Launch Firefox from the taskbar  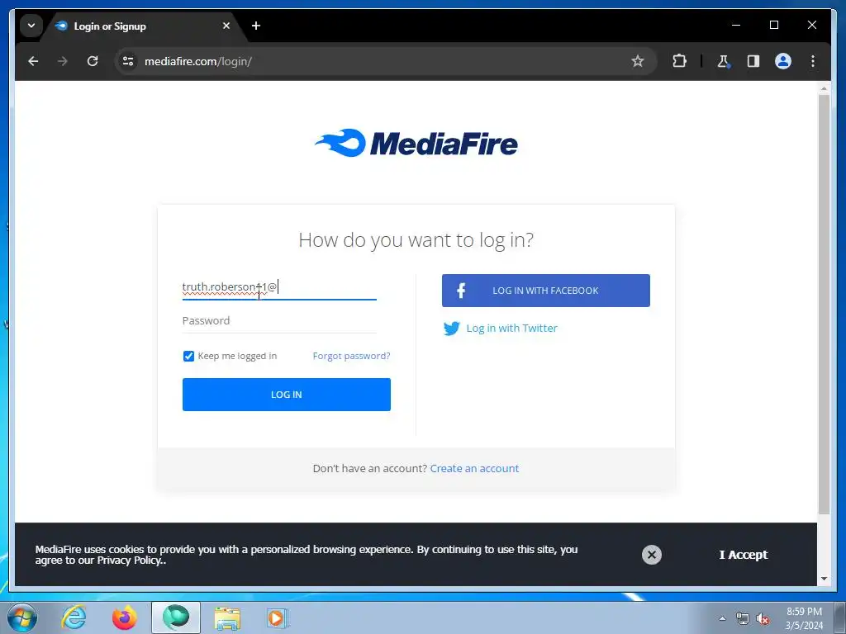click(x=125, y=617)
